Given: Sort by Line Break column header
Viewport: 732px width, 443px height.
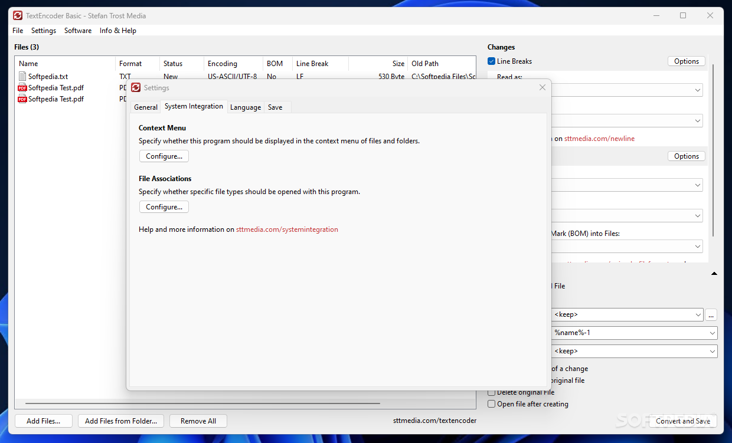Looking at the screenshot, I should click(x=321, y=64).
